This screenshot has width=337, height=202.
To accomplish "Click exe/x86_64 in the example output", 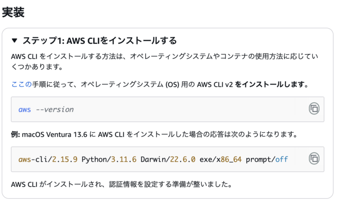I will [x=223, y=159].
